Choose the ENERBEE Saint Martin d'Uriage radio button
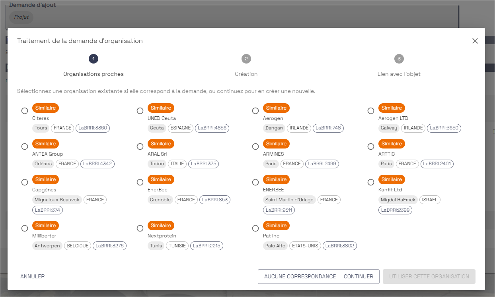 click(255, 182)
